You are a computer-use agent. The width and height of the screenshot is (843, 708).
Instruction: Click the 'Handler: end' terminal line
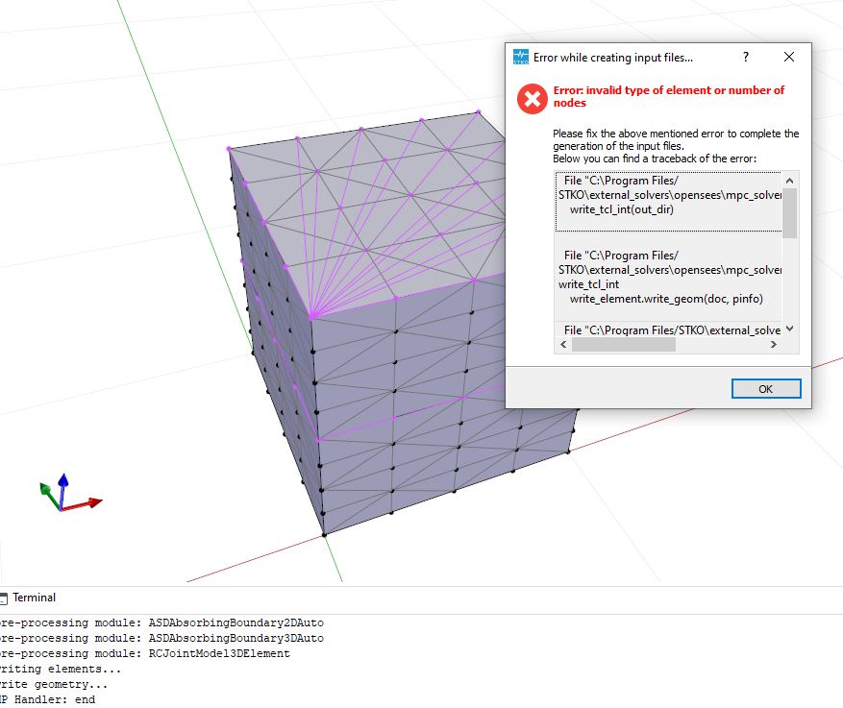pos(47,699)
